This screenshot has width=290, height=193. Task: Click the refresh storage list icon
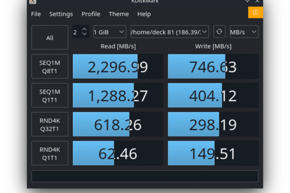(x=219, y=32)
